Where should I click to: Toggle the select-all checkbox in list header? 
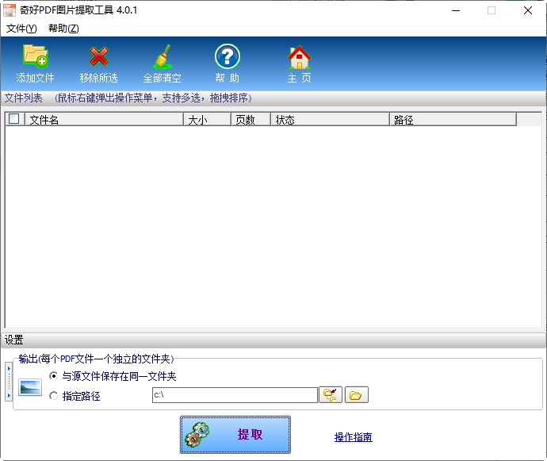[x=13, y=120]
